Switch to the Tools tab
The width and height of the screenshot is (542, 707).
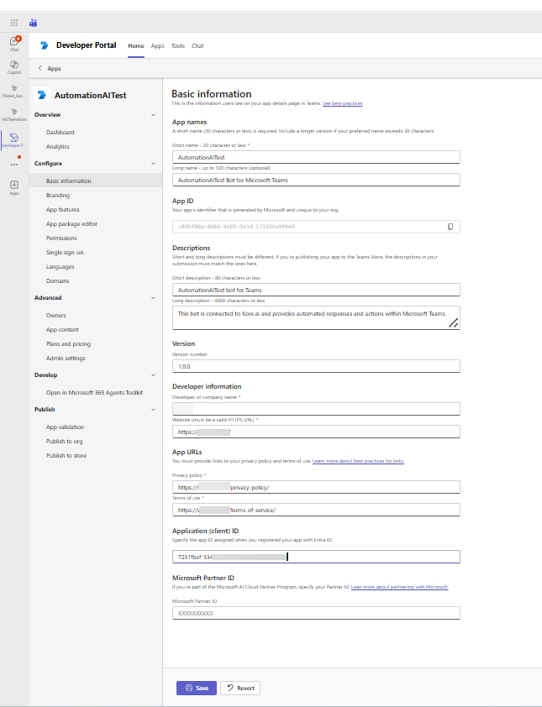(x=177, y=46)
